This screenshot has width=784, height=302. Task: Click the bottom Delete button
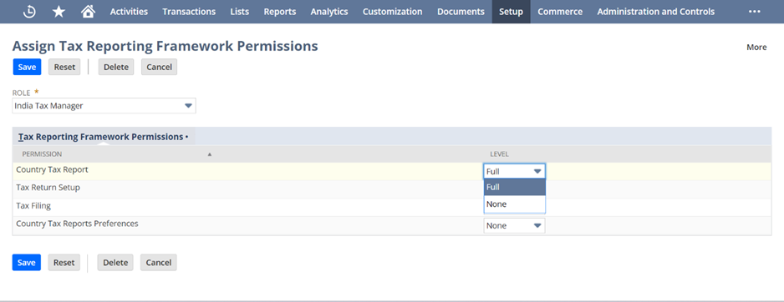coord(115,263)
